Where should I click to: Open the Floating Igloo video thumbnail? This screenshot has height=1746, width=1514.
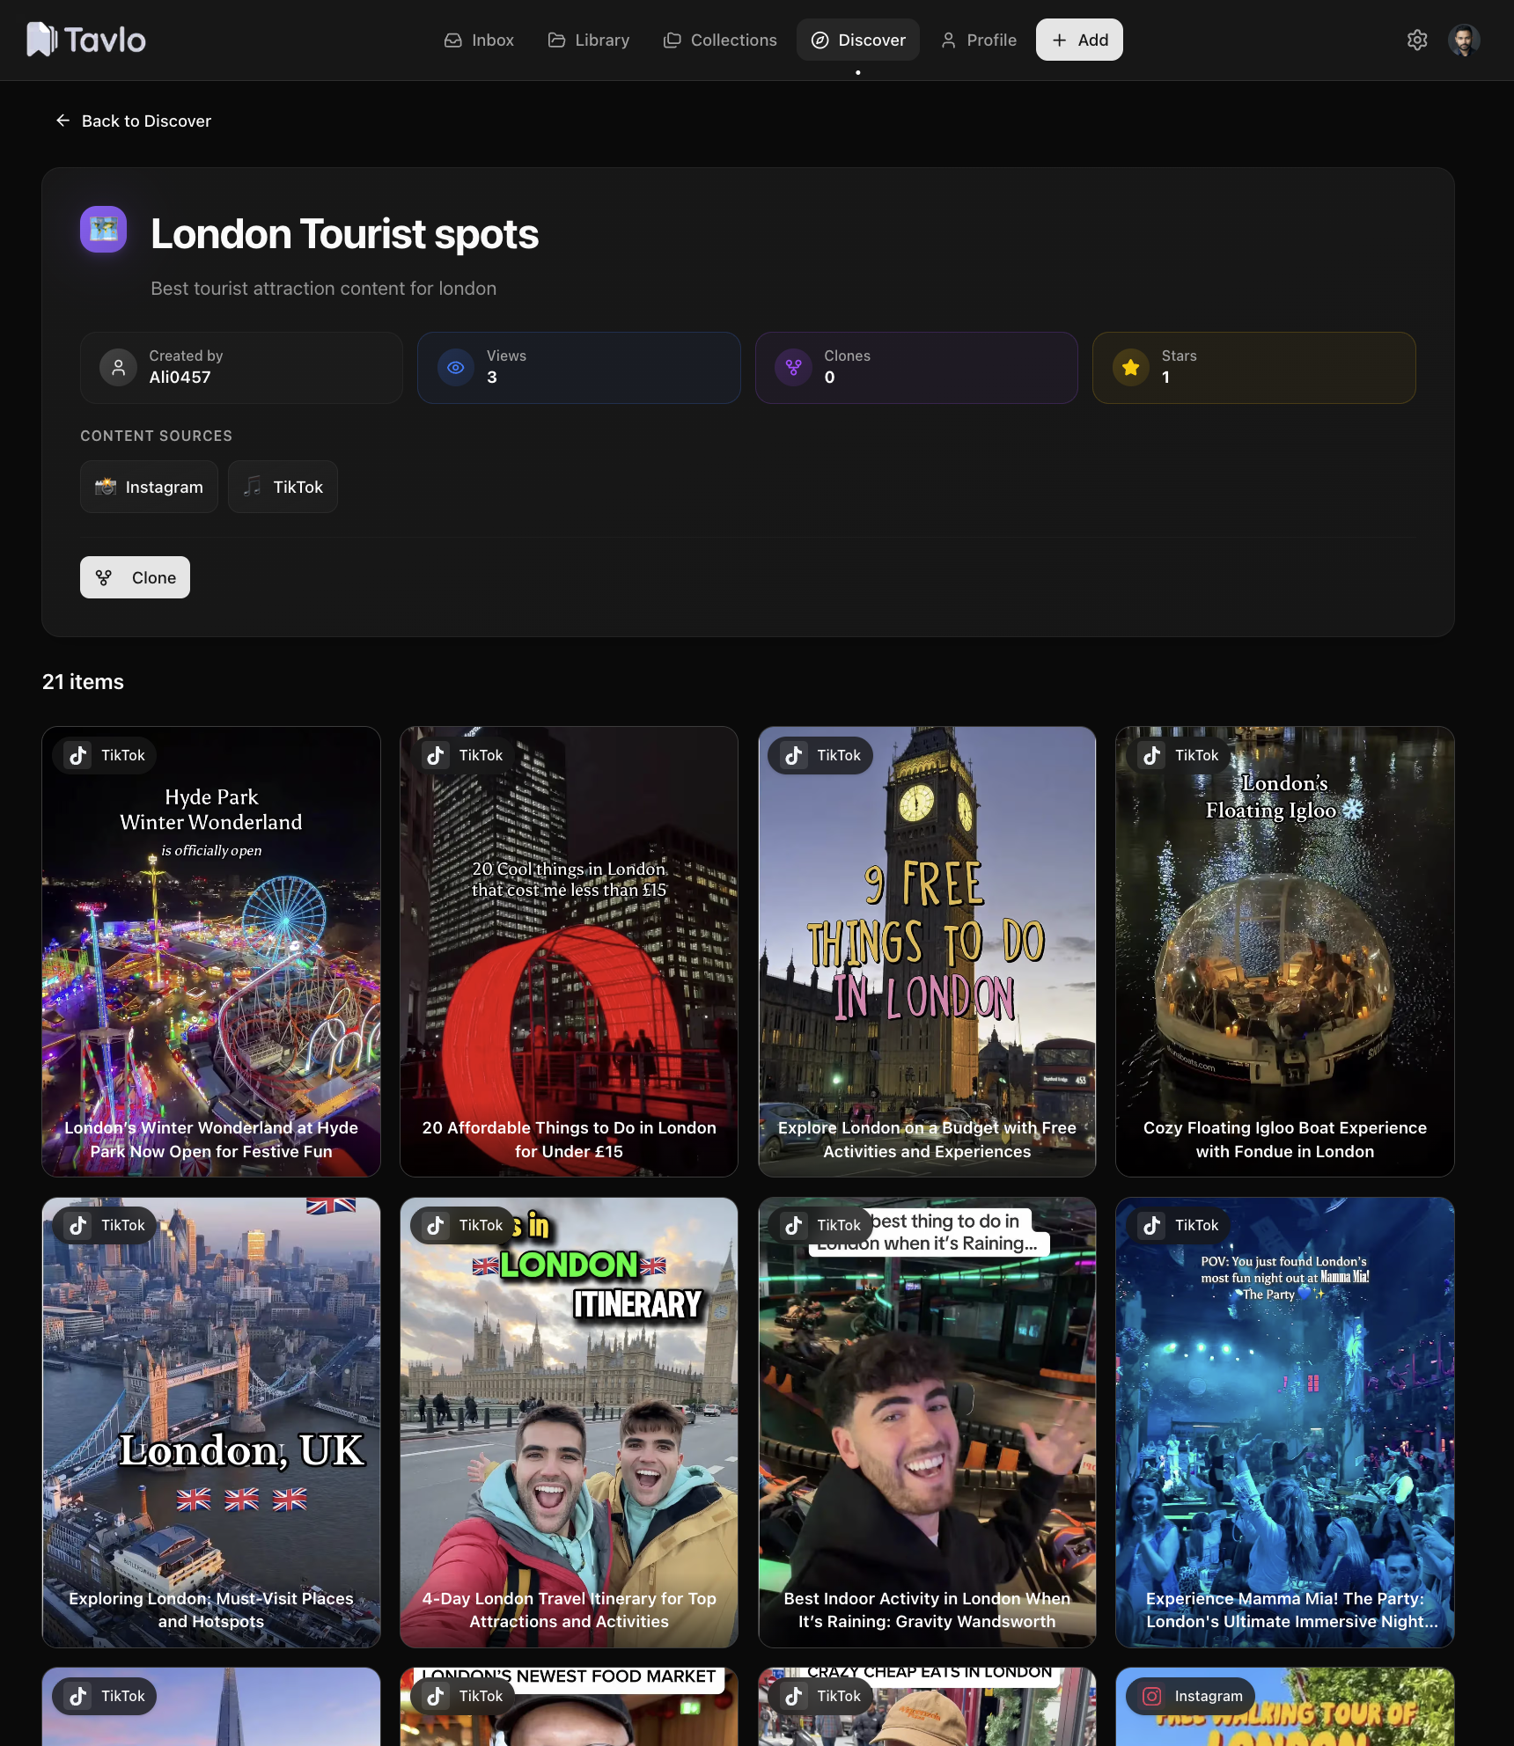(x=1284, y=952)
